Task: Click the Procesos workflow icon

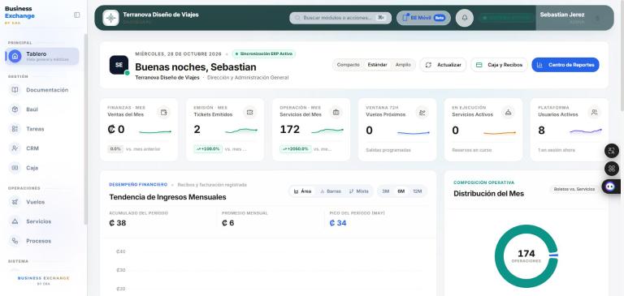Action: click(15, 241)
